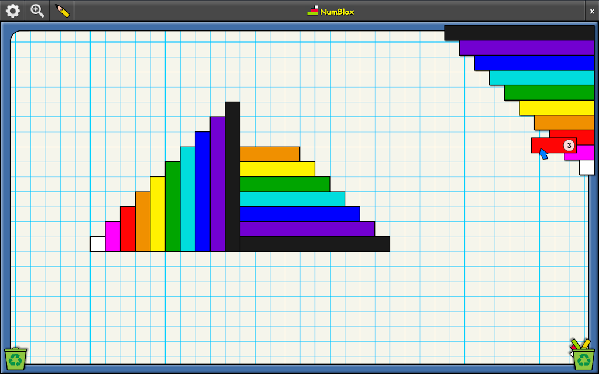The height and width of the screenshot is (374, 599).
Task: Pick the black 10 rod from the tray
Action: coord(519,33)
